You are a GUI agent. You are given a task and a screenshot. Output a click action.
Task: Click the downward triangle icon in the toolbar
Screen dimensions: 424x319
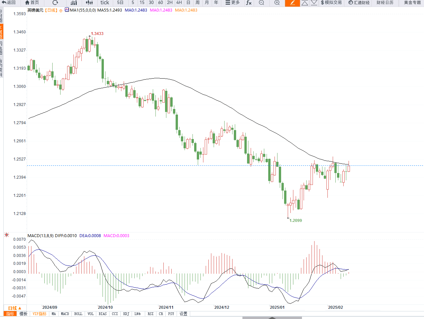click(x=314, y=3)
